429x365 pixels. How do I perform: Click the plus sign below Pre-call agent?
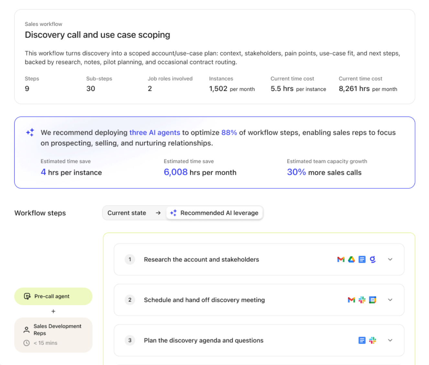(53, 311)
